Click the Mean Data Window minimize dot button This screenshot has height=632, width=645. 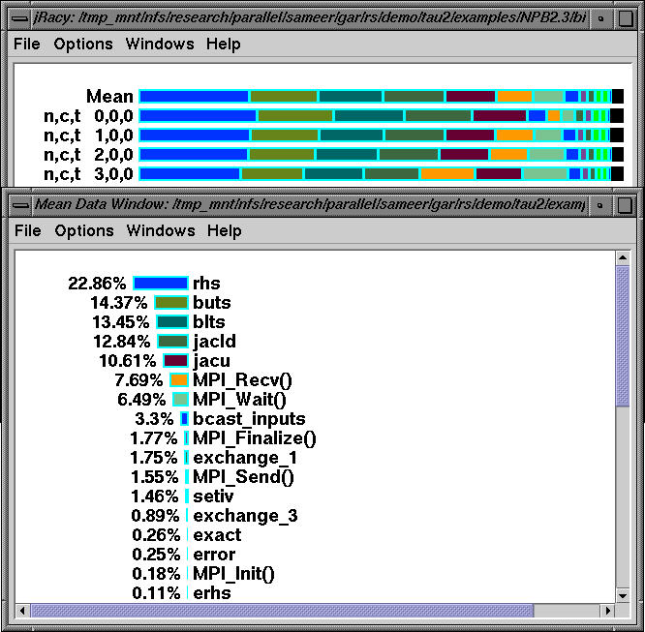pos(600,205)
